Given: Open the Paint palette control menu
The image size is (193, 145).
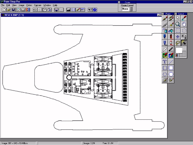Looking at the screenshot, I should coord(163,14).
